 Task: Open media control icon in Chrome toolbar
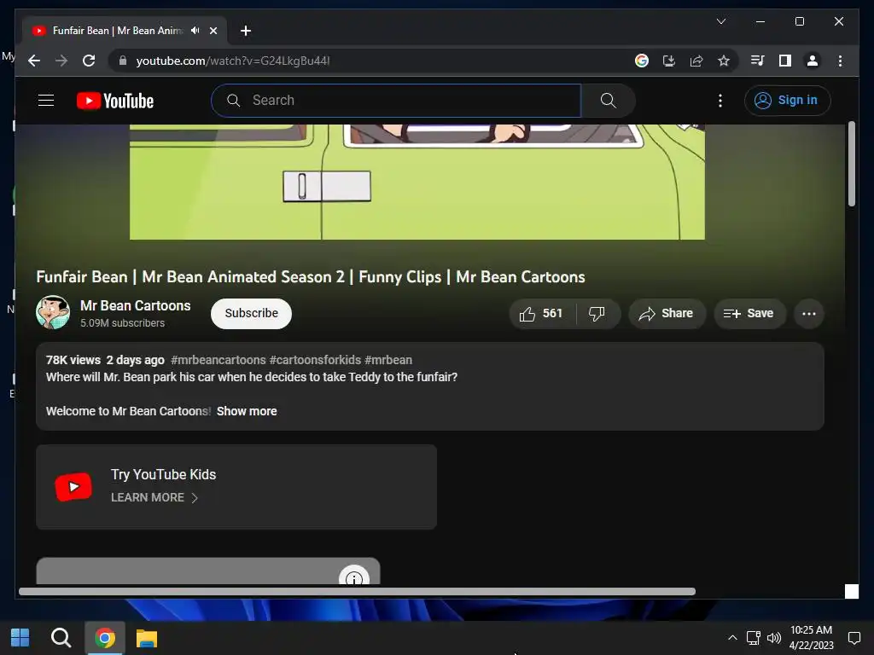click(758, 61)
